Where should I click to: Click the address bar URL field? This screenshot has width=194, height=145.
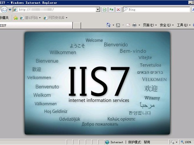point(54,10)
